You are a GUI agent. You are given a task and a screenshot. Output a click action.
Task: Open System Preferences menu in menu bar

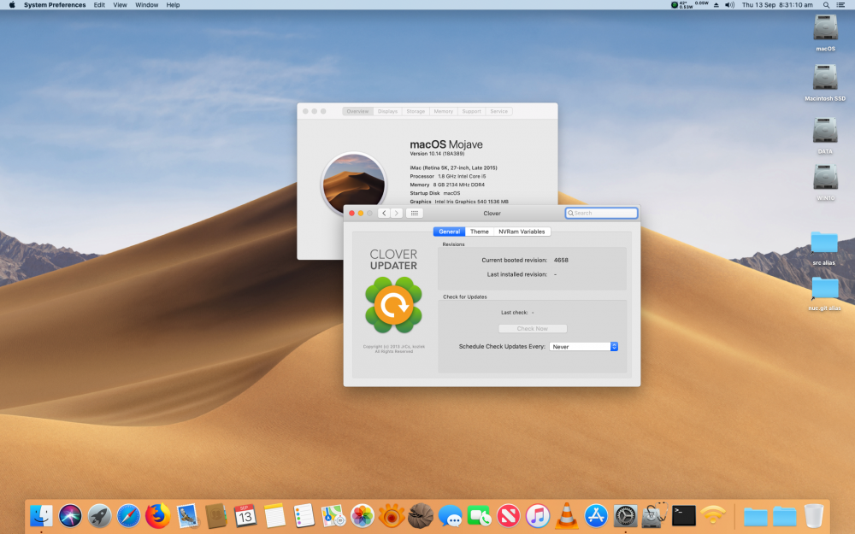coord(55,5)
